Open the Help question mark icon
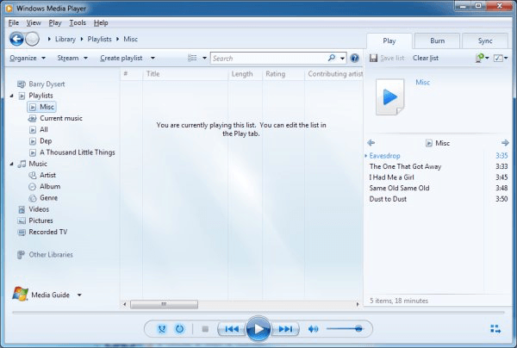 354,59
